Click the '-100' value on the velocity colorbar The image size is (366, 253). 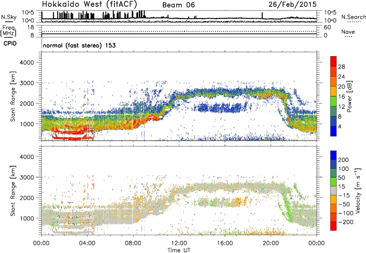click(346, 213)
